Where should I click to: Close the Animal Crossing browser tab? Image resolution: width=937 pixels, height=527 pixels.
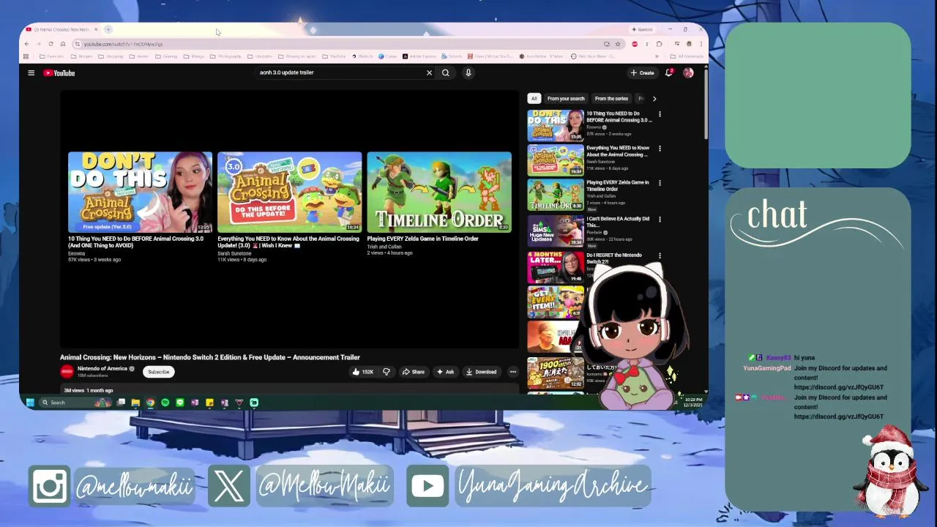[x=95, y=29]
